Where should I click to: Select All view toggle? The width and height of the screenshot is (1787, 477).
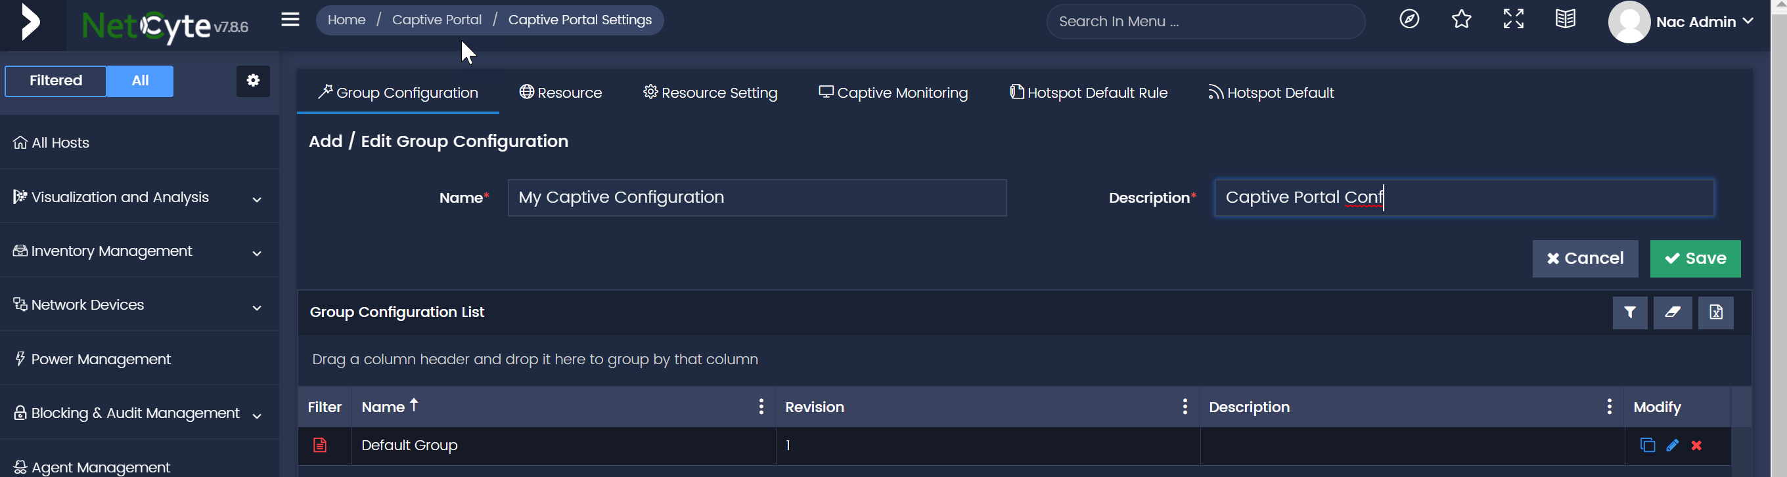(140, 81)
